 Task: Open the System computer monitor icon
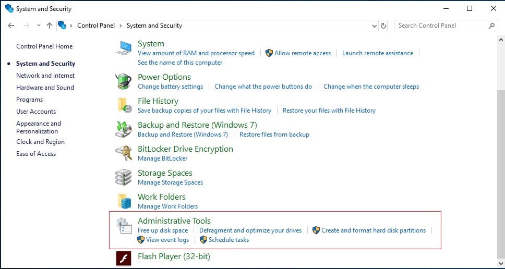124,48
